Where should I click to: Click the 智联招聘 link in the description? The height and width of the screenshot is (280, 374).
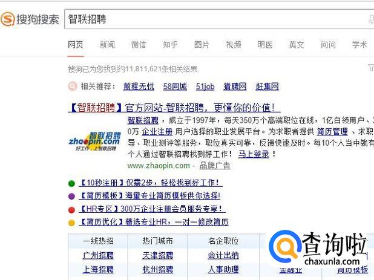point(143,120)
